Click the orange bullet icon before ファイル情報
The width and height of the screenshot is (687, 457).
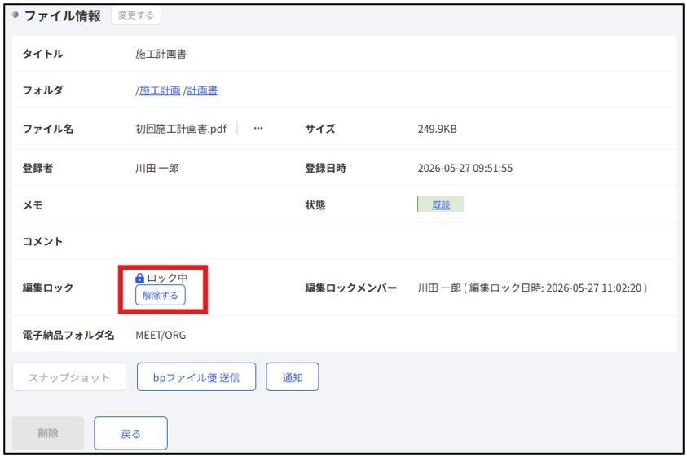(15, 15)
